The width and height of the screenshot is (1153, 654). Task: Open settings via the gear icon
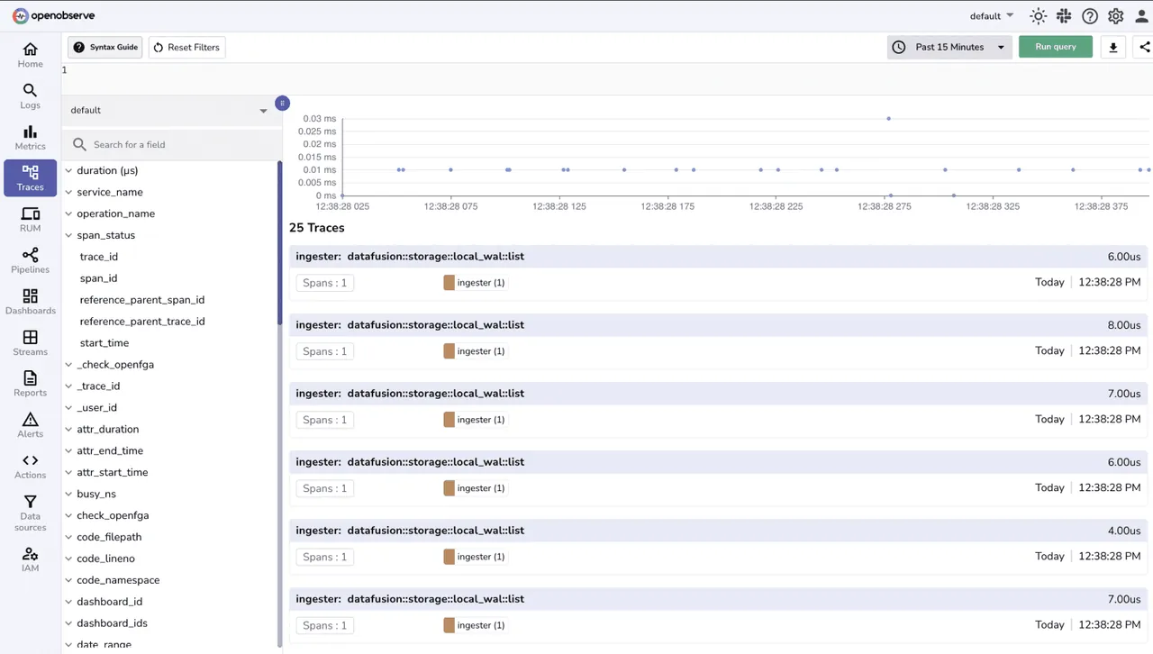coord(1116,16)
